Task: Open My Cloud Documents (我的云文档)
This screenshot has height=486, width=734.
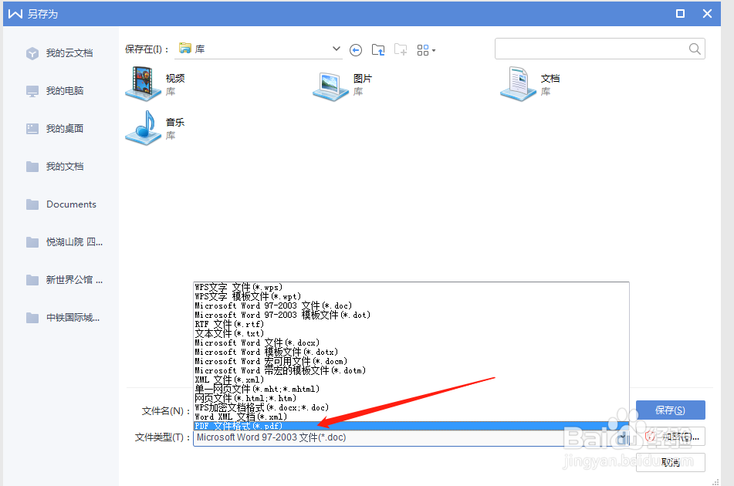Action: click(x=59, y=53)
